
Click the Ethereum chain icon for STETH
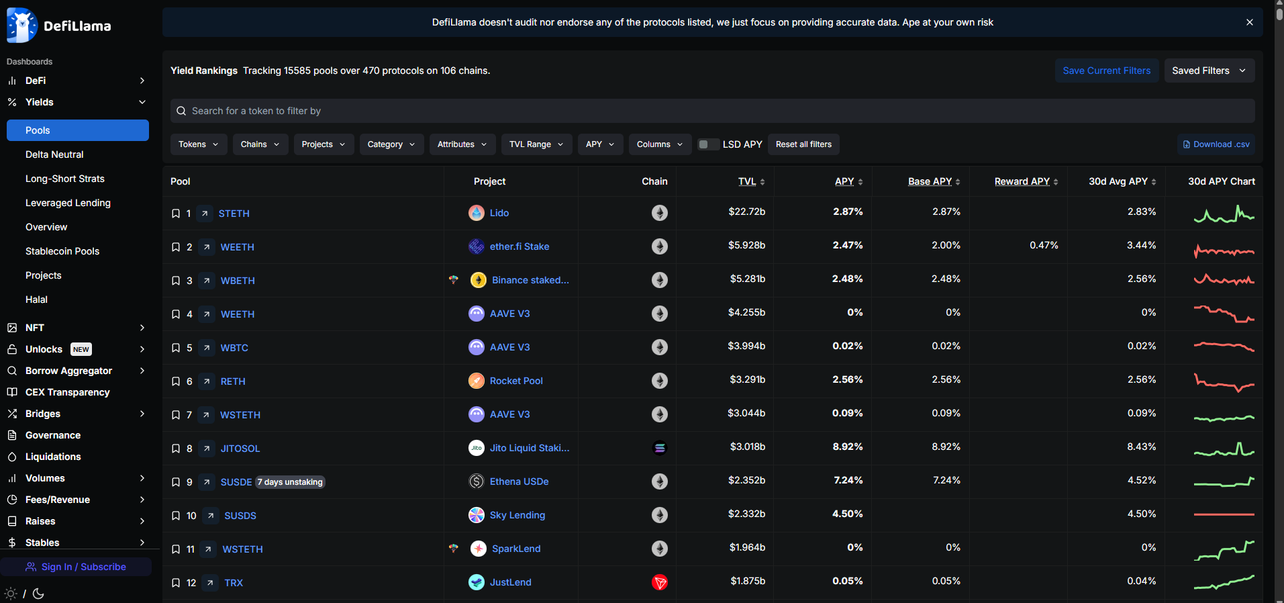click(x=660, y=213)
